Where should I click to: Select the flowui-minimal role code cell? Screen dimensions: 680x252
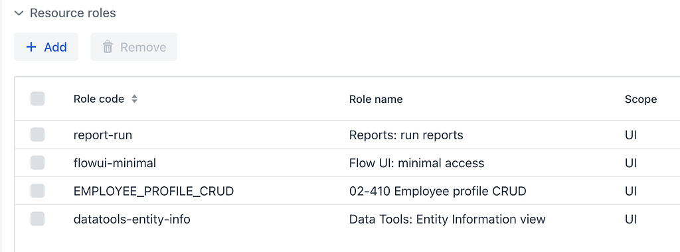point(114,163)
